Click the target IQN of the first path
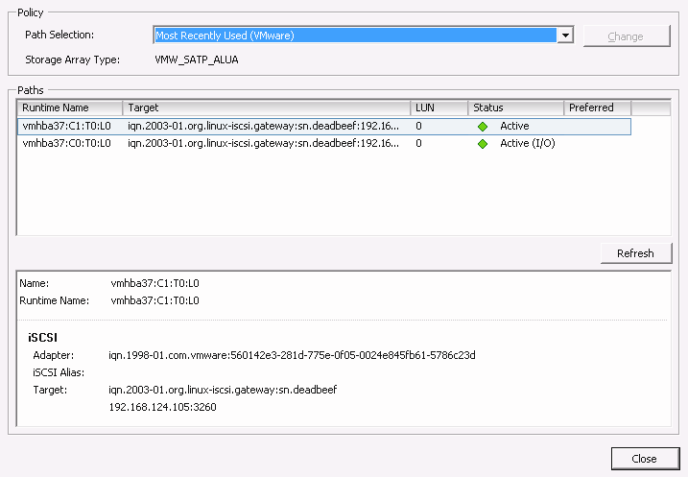The image size is (688, 477). tap(263, 126)
